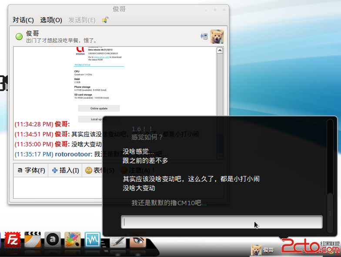341x257 pixels.
Task: Open 俊哥's cat avatar in chat header
Action: 217,37
